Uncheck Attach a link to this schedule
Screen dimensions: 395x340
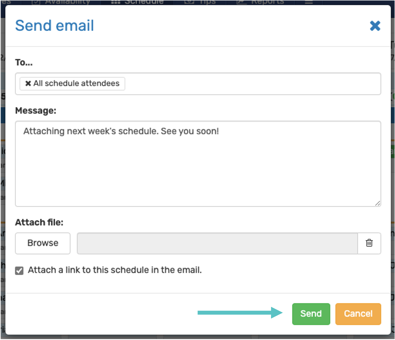coord(19,271)
